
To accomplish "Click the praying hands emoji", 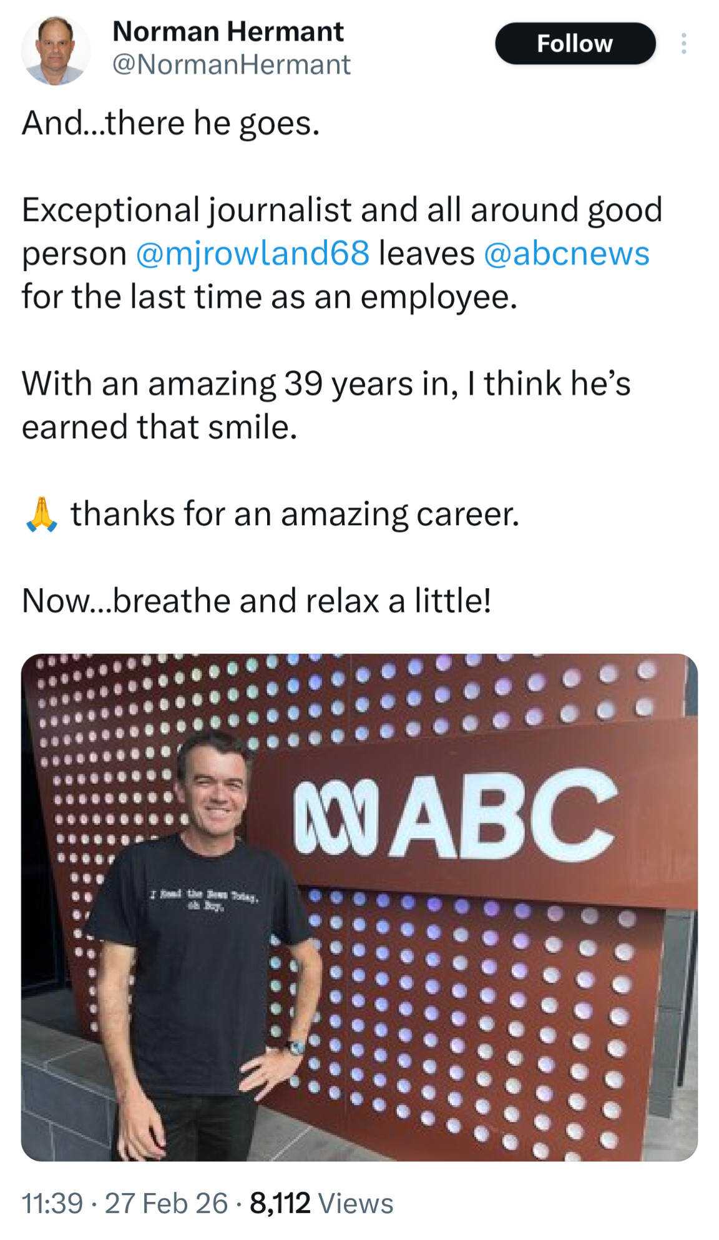I will click(42, 514).
